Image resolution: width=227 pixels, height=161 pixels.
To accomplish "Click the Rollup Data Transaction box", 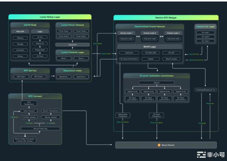I will pos(123,115).
